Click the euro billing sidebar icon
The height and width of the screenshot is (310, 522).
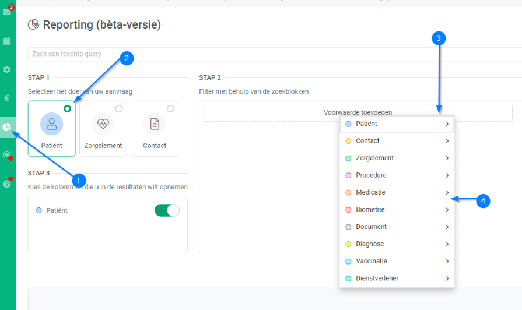(x=7, y=98)
